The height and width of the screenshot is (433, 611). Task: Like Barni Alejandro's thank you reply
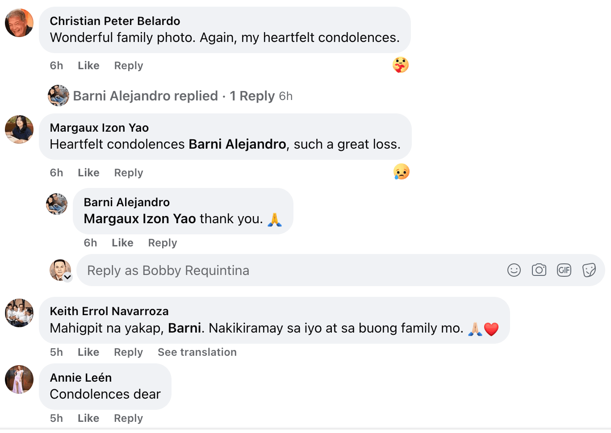[122, 243]
